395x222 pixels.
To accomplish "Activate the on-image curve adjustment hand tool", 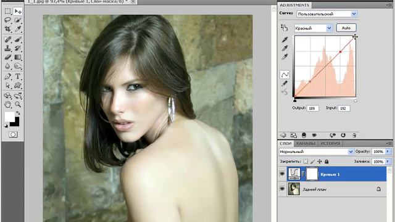I will (x=285, y=28).
